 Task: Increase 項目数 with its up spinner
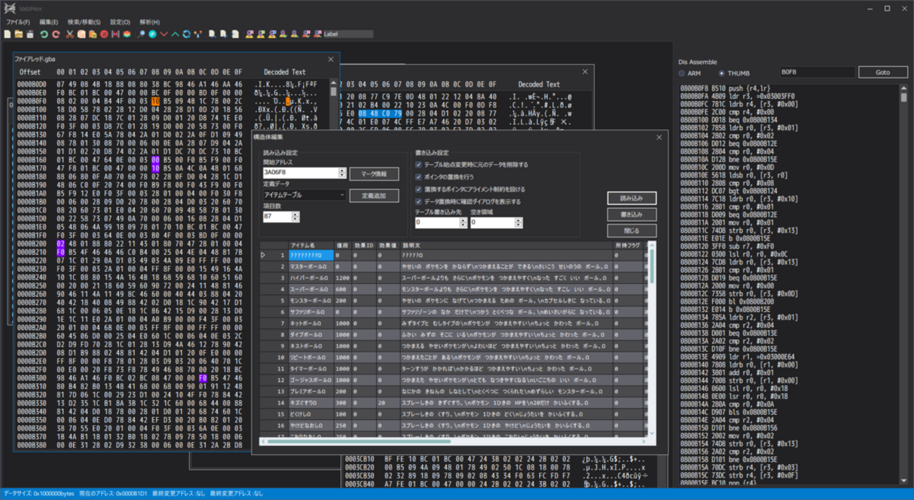295,214
